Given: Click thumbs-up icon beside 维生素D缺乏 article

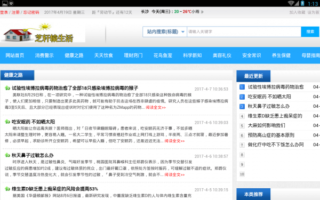Looking at the screenshot, I should pyautogui.click(x=7, y=189).
